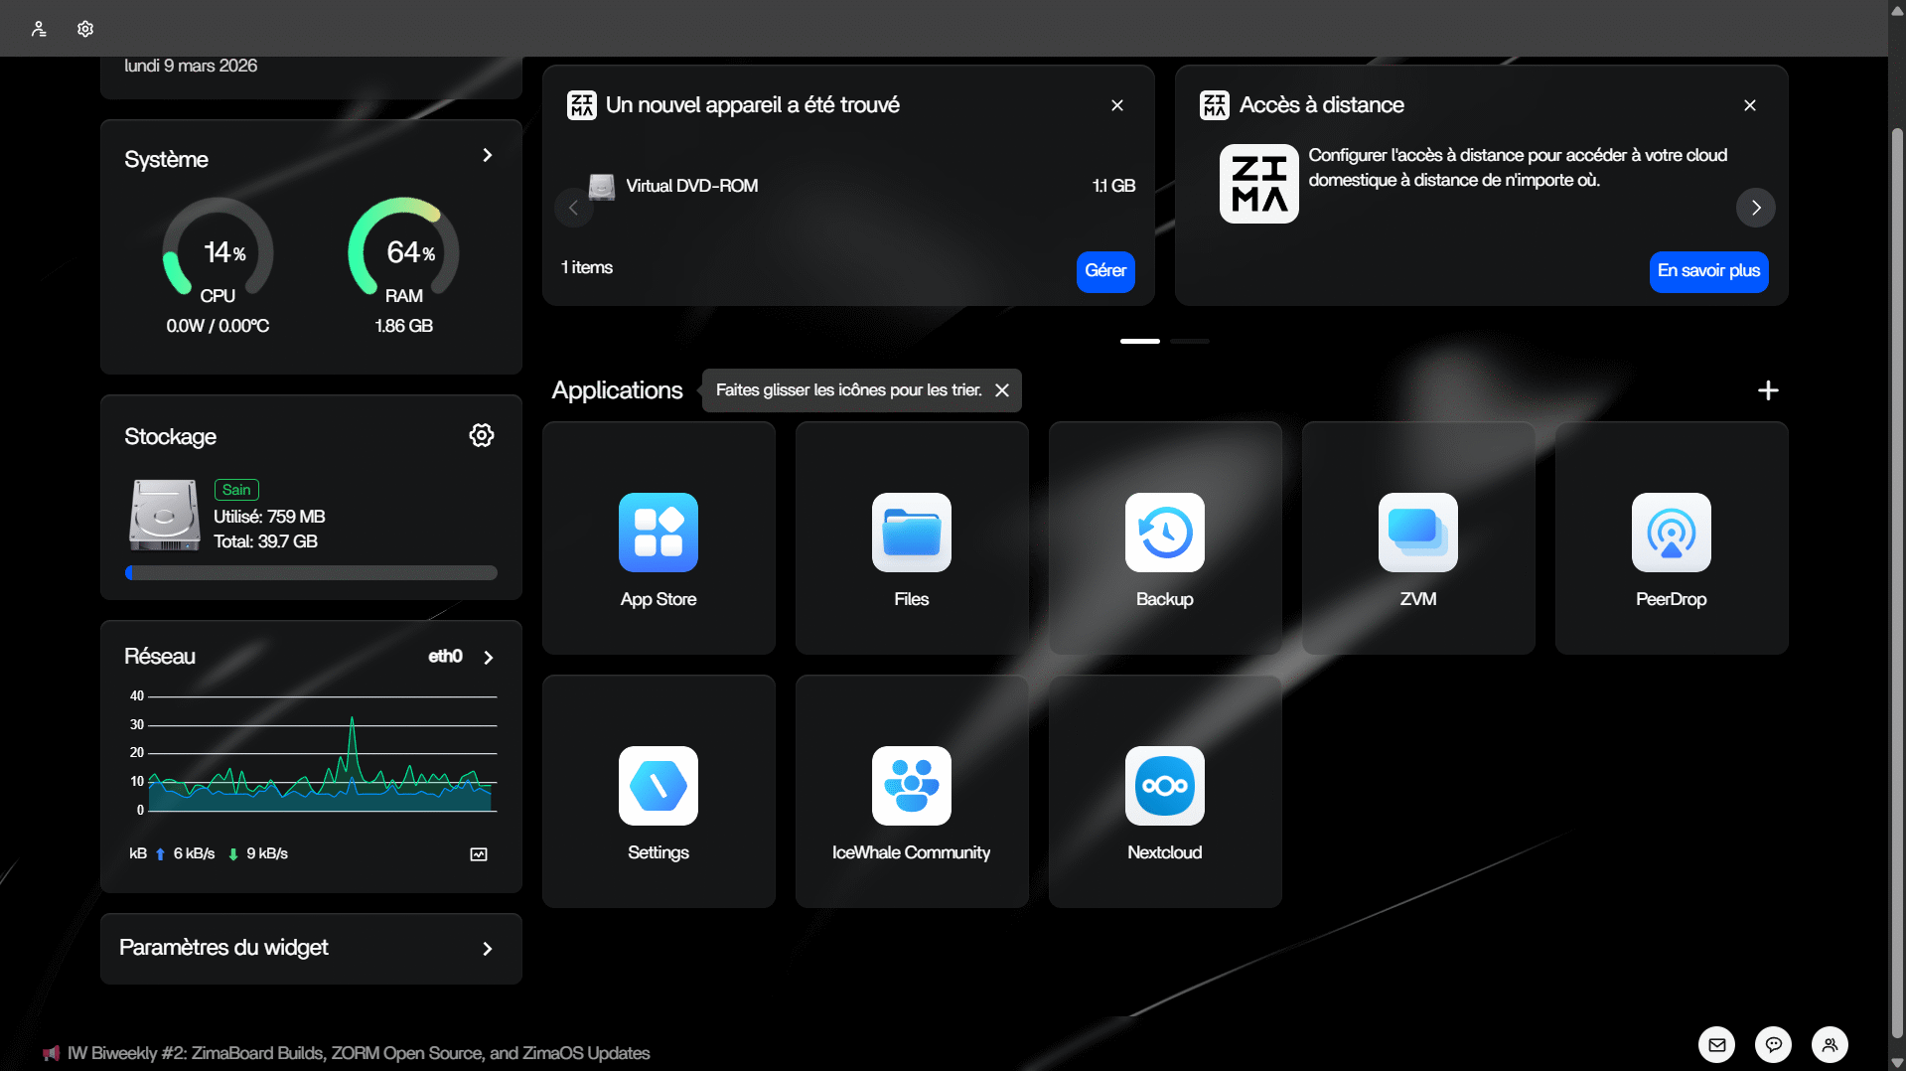The image size is (1906, 1071).
Task: Expand Paramètres du widget
Action: click(x=487, y=949)
